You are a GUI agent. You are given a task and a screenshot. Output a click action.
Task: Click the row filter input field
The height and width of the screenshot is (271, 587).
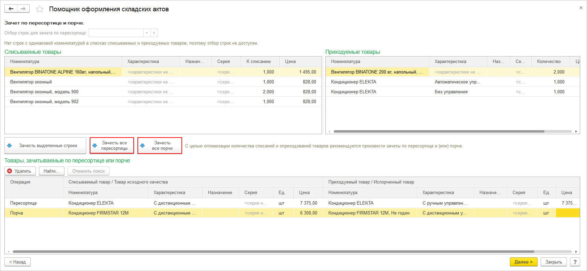point(116,33)
